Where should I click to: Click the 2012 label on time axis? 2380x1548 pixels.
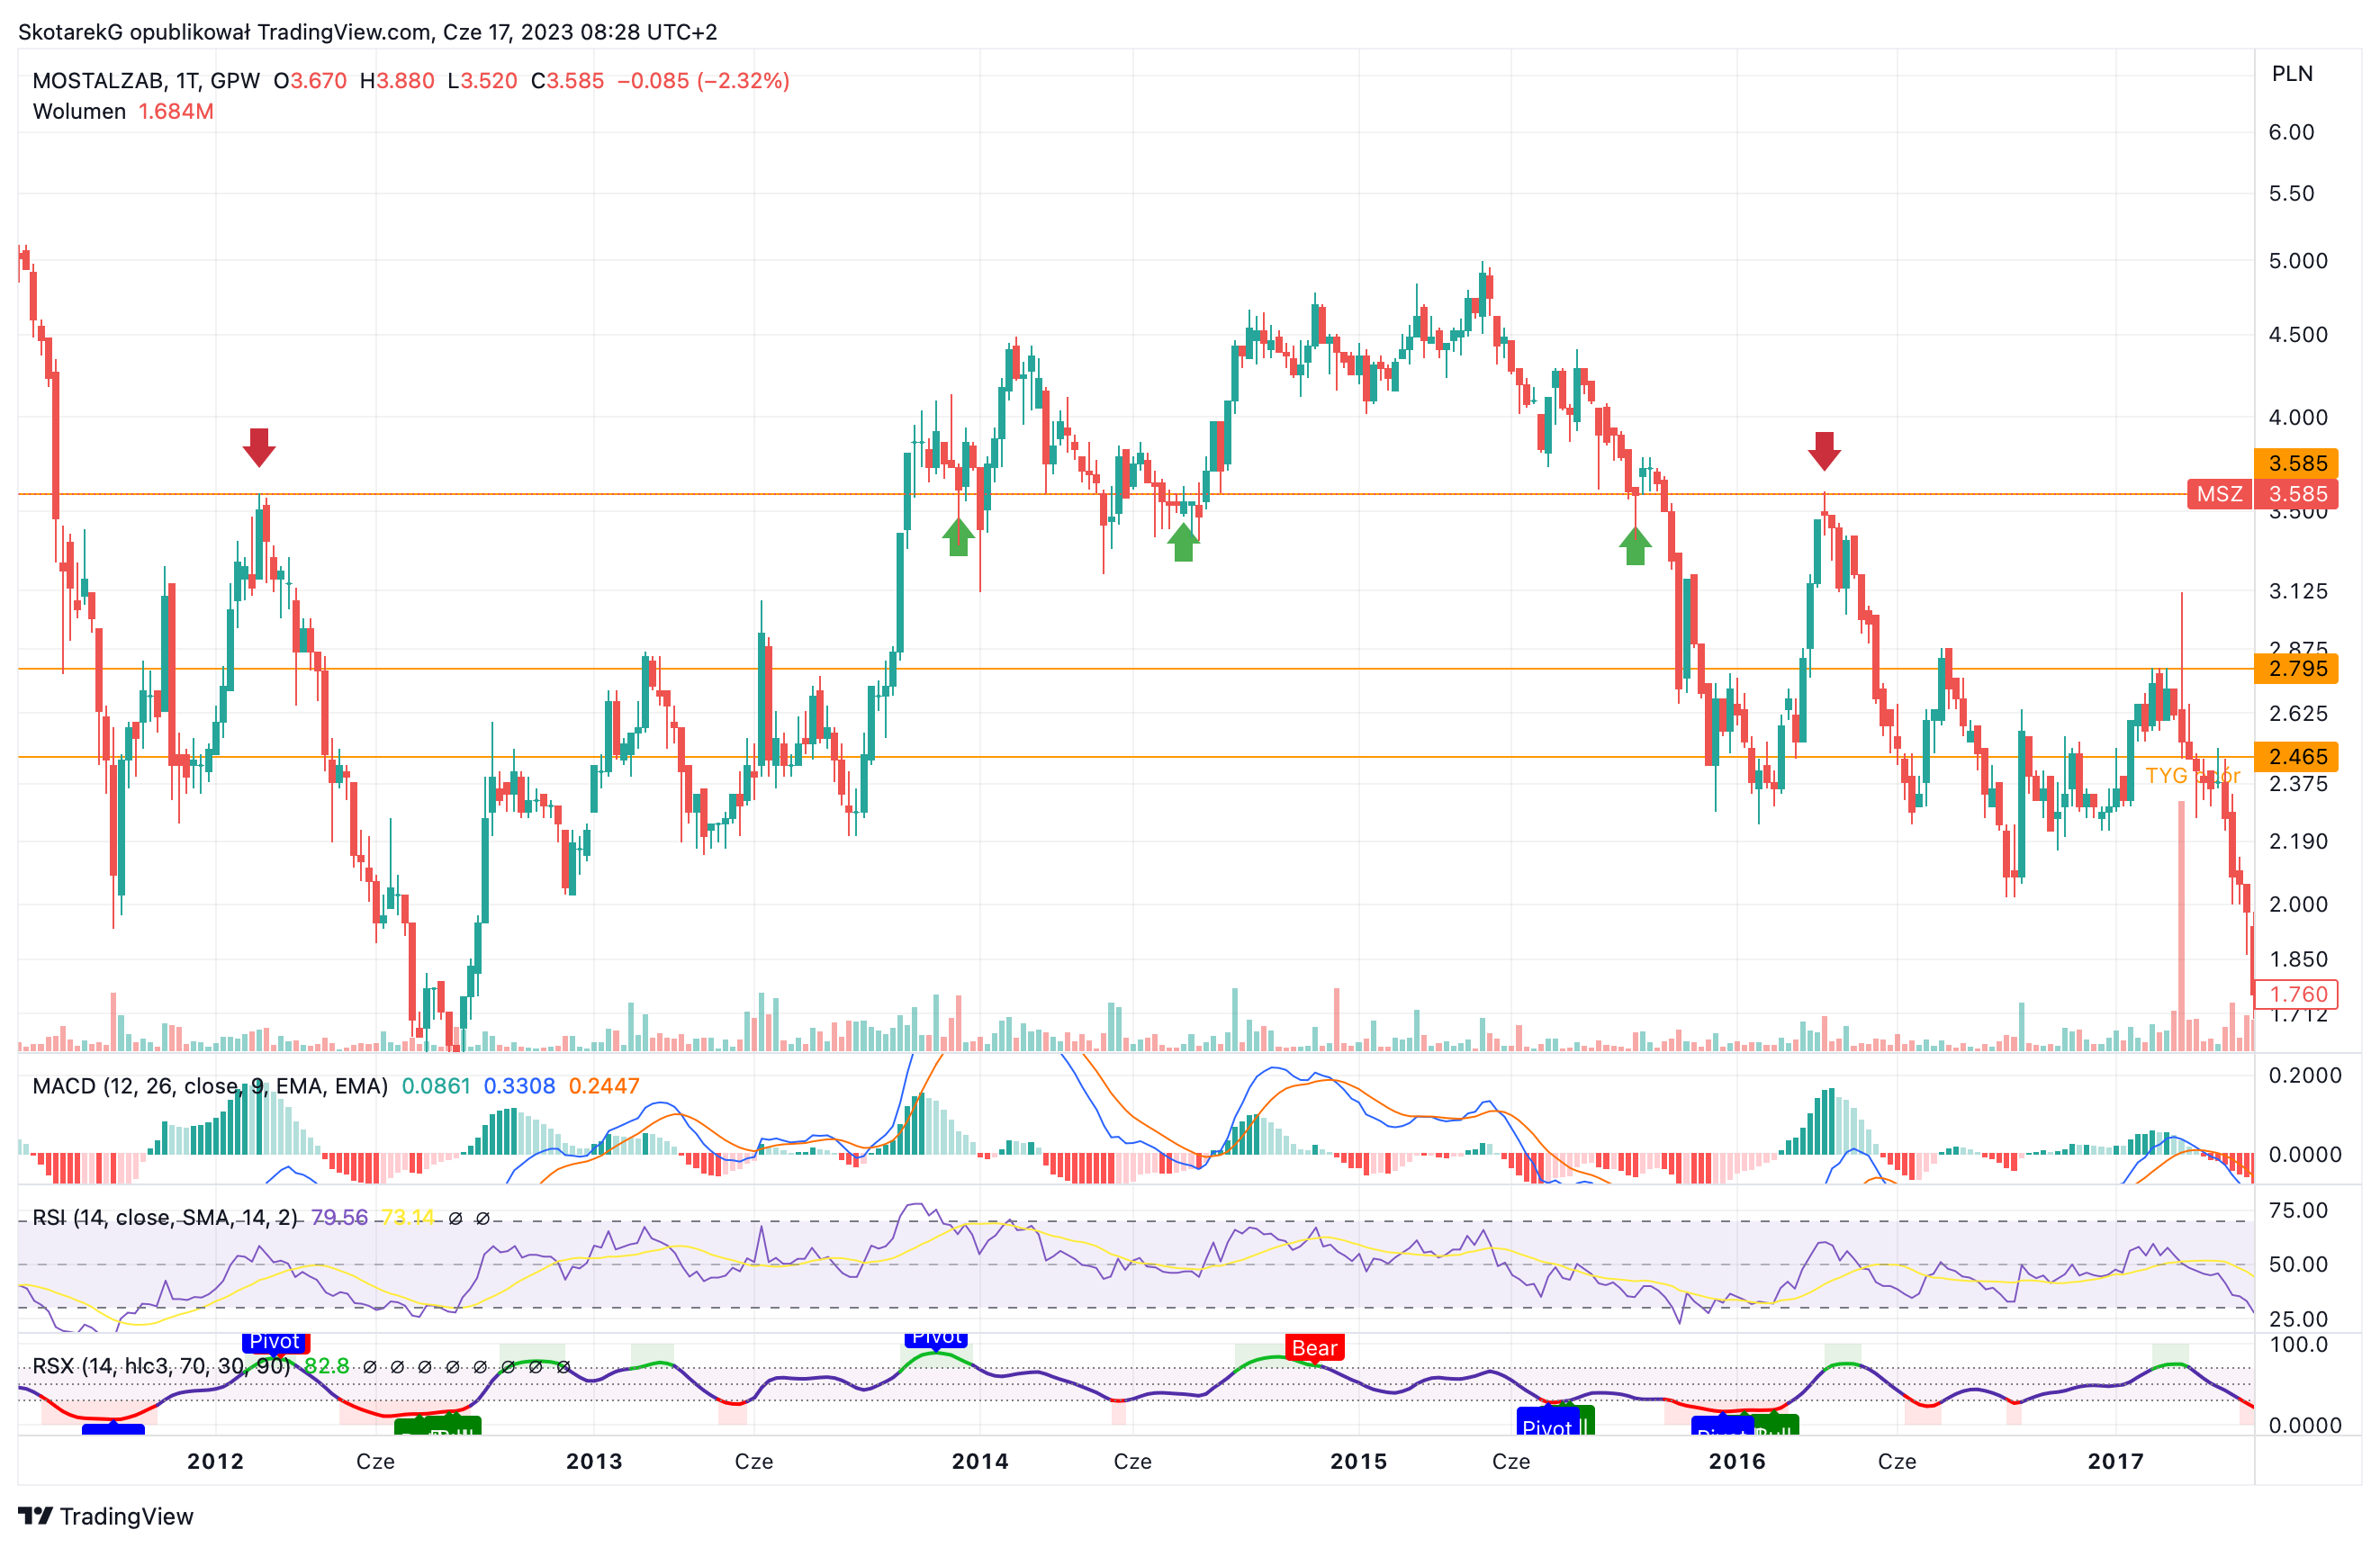[x=215, y=1461]
